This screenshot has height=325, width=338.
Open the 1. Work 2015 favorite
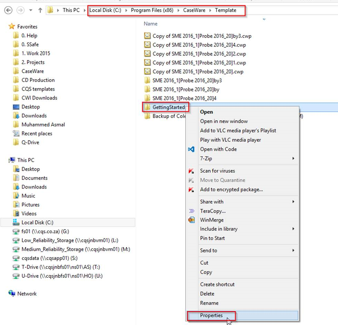[36, 53]
